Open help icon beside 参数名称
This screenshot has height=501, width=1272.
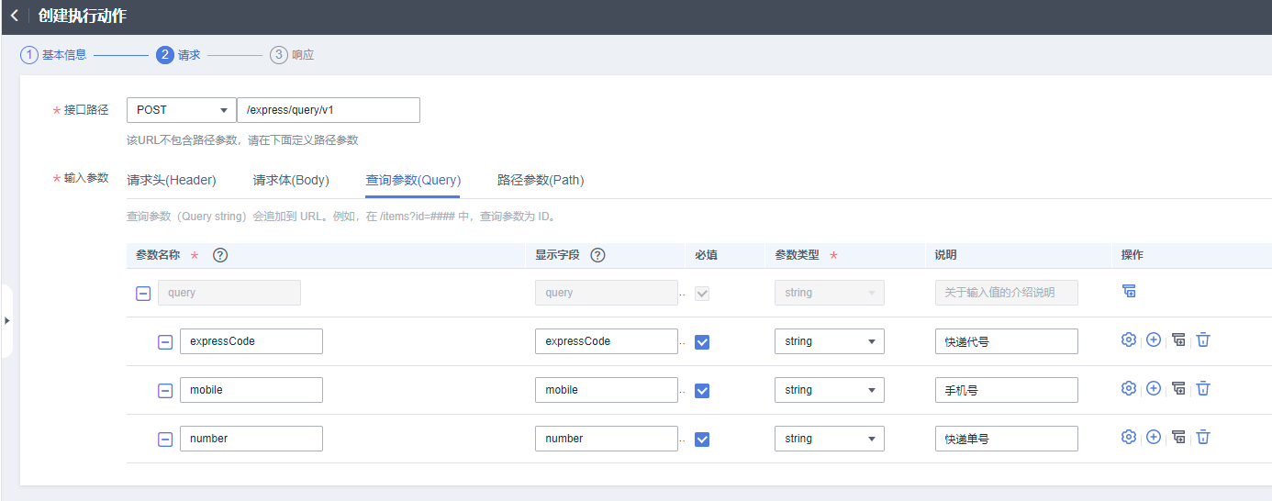pyautogui.click(x=220, y=255)
